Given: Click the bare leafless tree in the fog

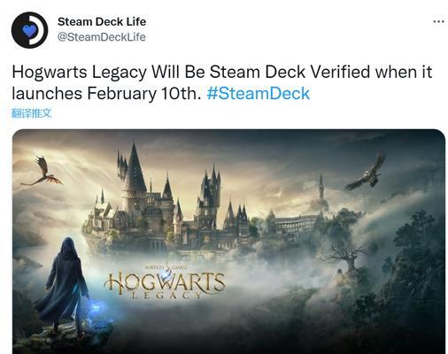Looking at the screenshot, I should [x=347, y=256].
